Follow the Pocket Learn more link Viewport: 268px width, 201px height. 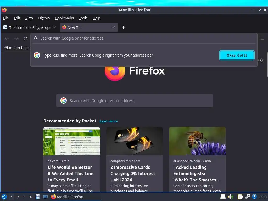tap(109, 121)
